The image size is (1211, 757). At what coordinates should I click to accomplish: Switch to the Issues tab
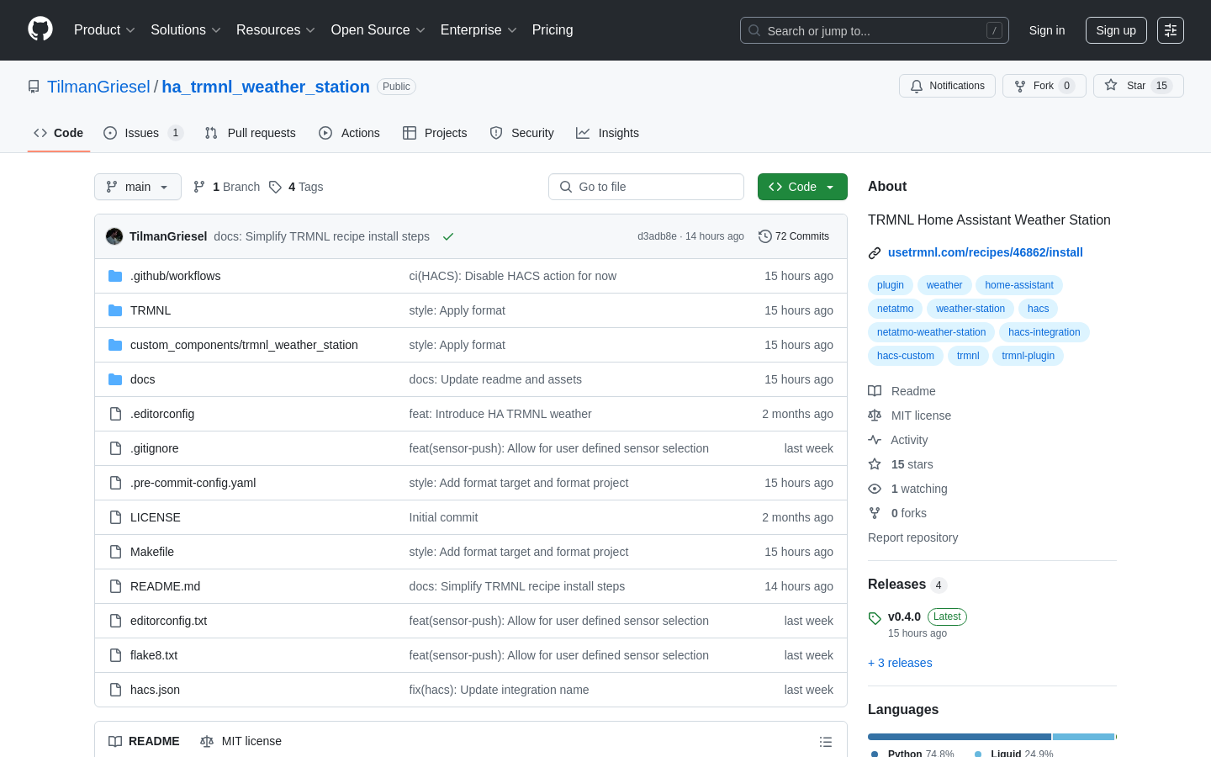click(143, 133)
